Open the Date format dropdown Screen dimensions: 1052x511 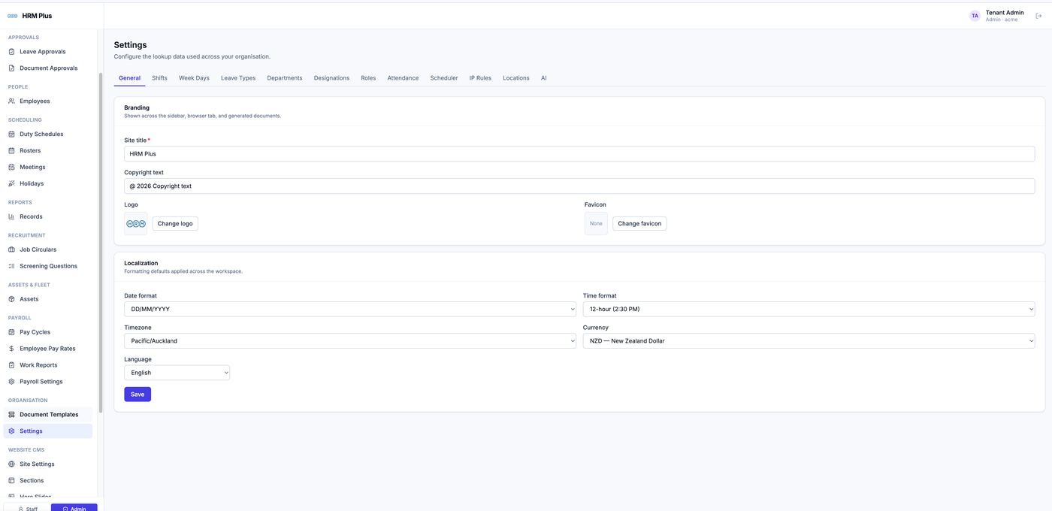click(x=350, y=310)
